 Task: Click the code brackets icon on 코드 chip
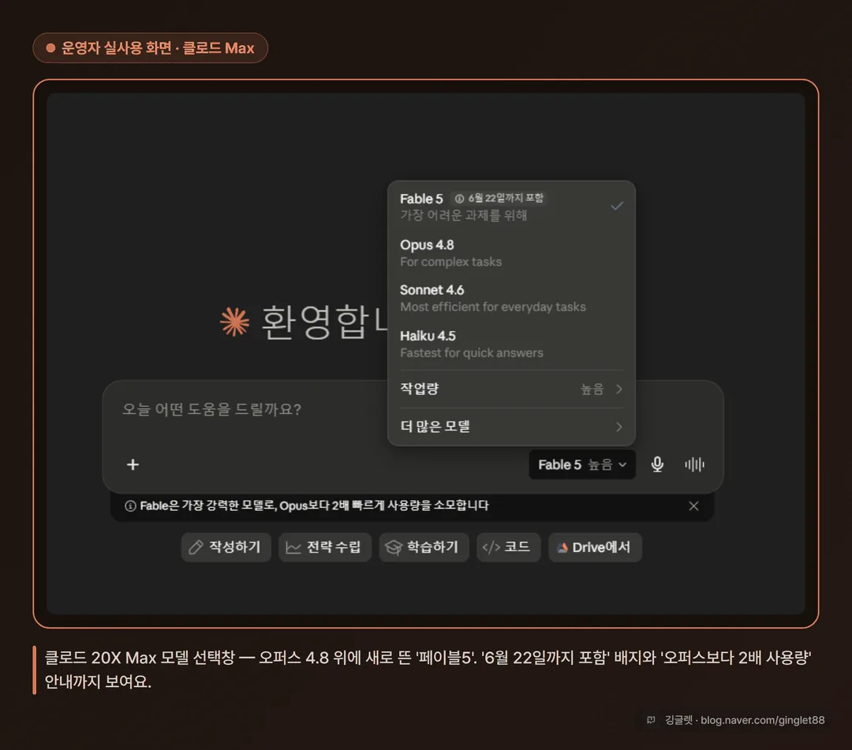pyautogui.click(x=491, y=547)
